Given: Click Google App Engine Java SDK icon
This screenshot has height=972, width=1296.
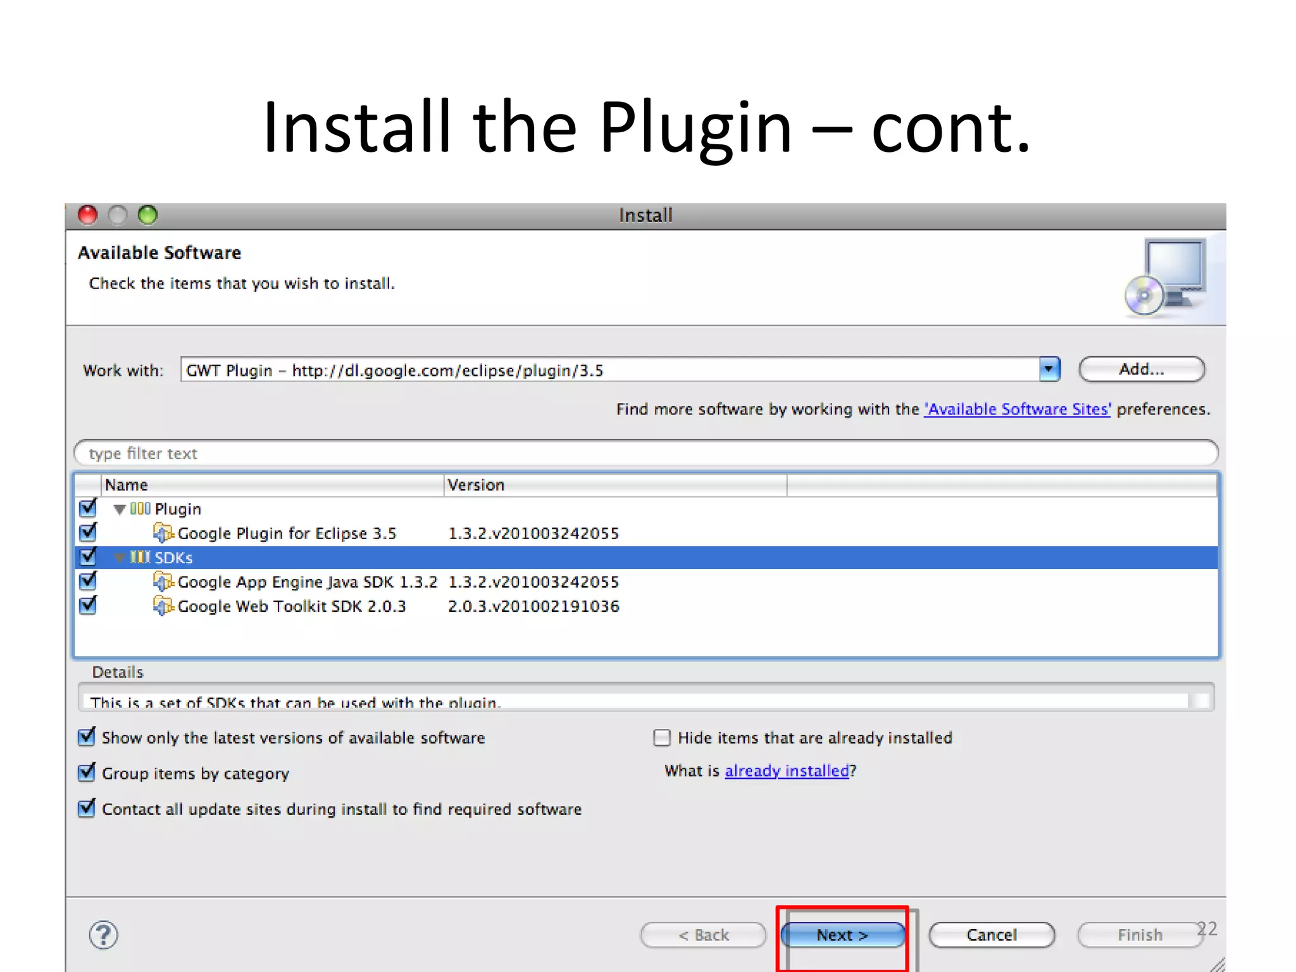Looking at the screenshot, I should coord(163,581).
